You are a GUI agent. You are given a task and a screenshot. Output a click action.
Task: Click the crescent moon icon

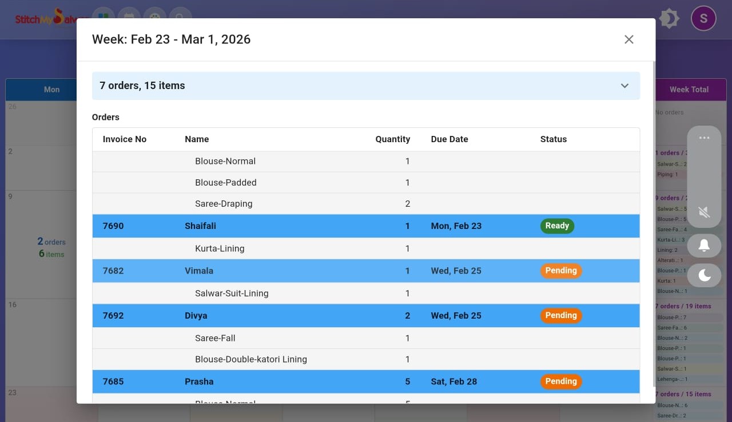tap(704, 275)
